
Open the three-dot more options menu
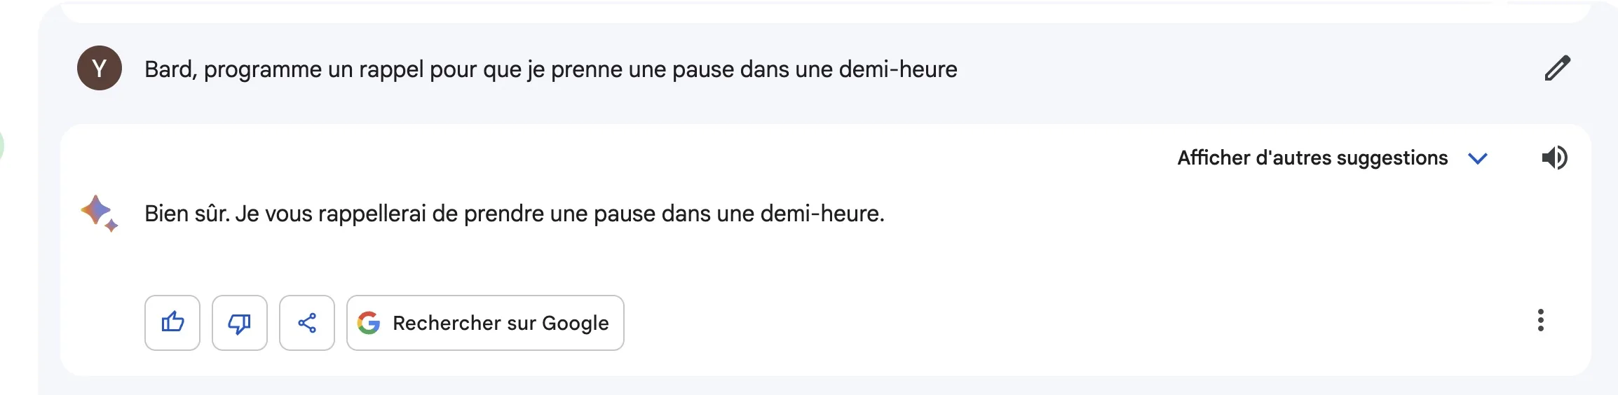pos(1540,320)
